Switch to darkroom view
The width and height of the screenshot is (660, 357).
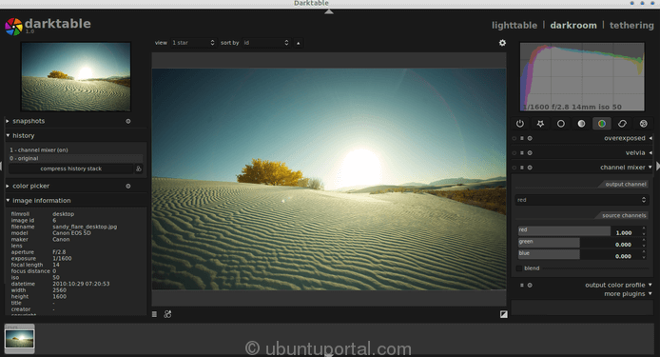click(x=573, y=26)
